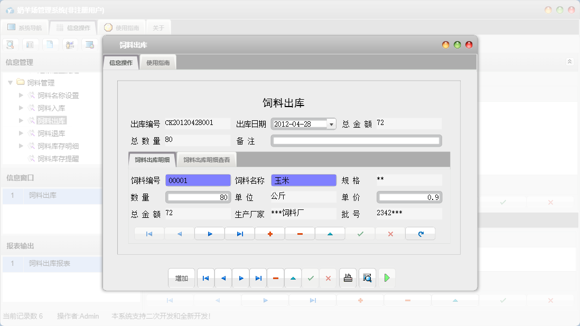Click the new document icon in the toolbar
580x326 pixels.
tap(50, 44)
